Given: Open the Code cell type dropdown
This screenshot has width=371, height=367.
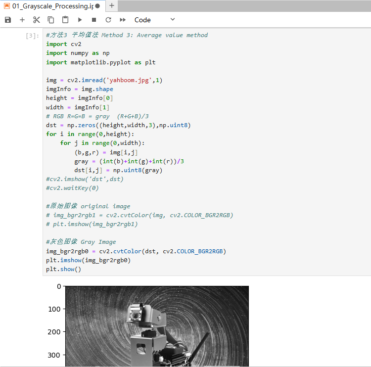Looking at the screenshot, I should point(154,20).
